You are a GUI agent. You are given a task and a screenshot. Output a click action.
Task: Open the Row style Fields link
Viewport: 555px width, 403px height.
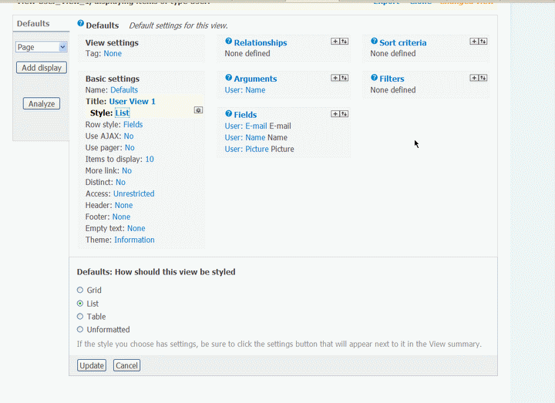133,124
